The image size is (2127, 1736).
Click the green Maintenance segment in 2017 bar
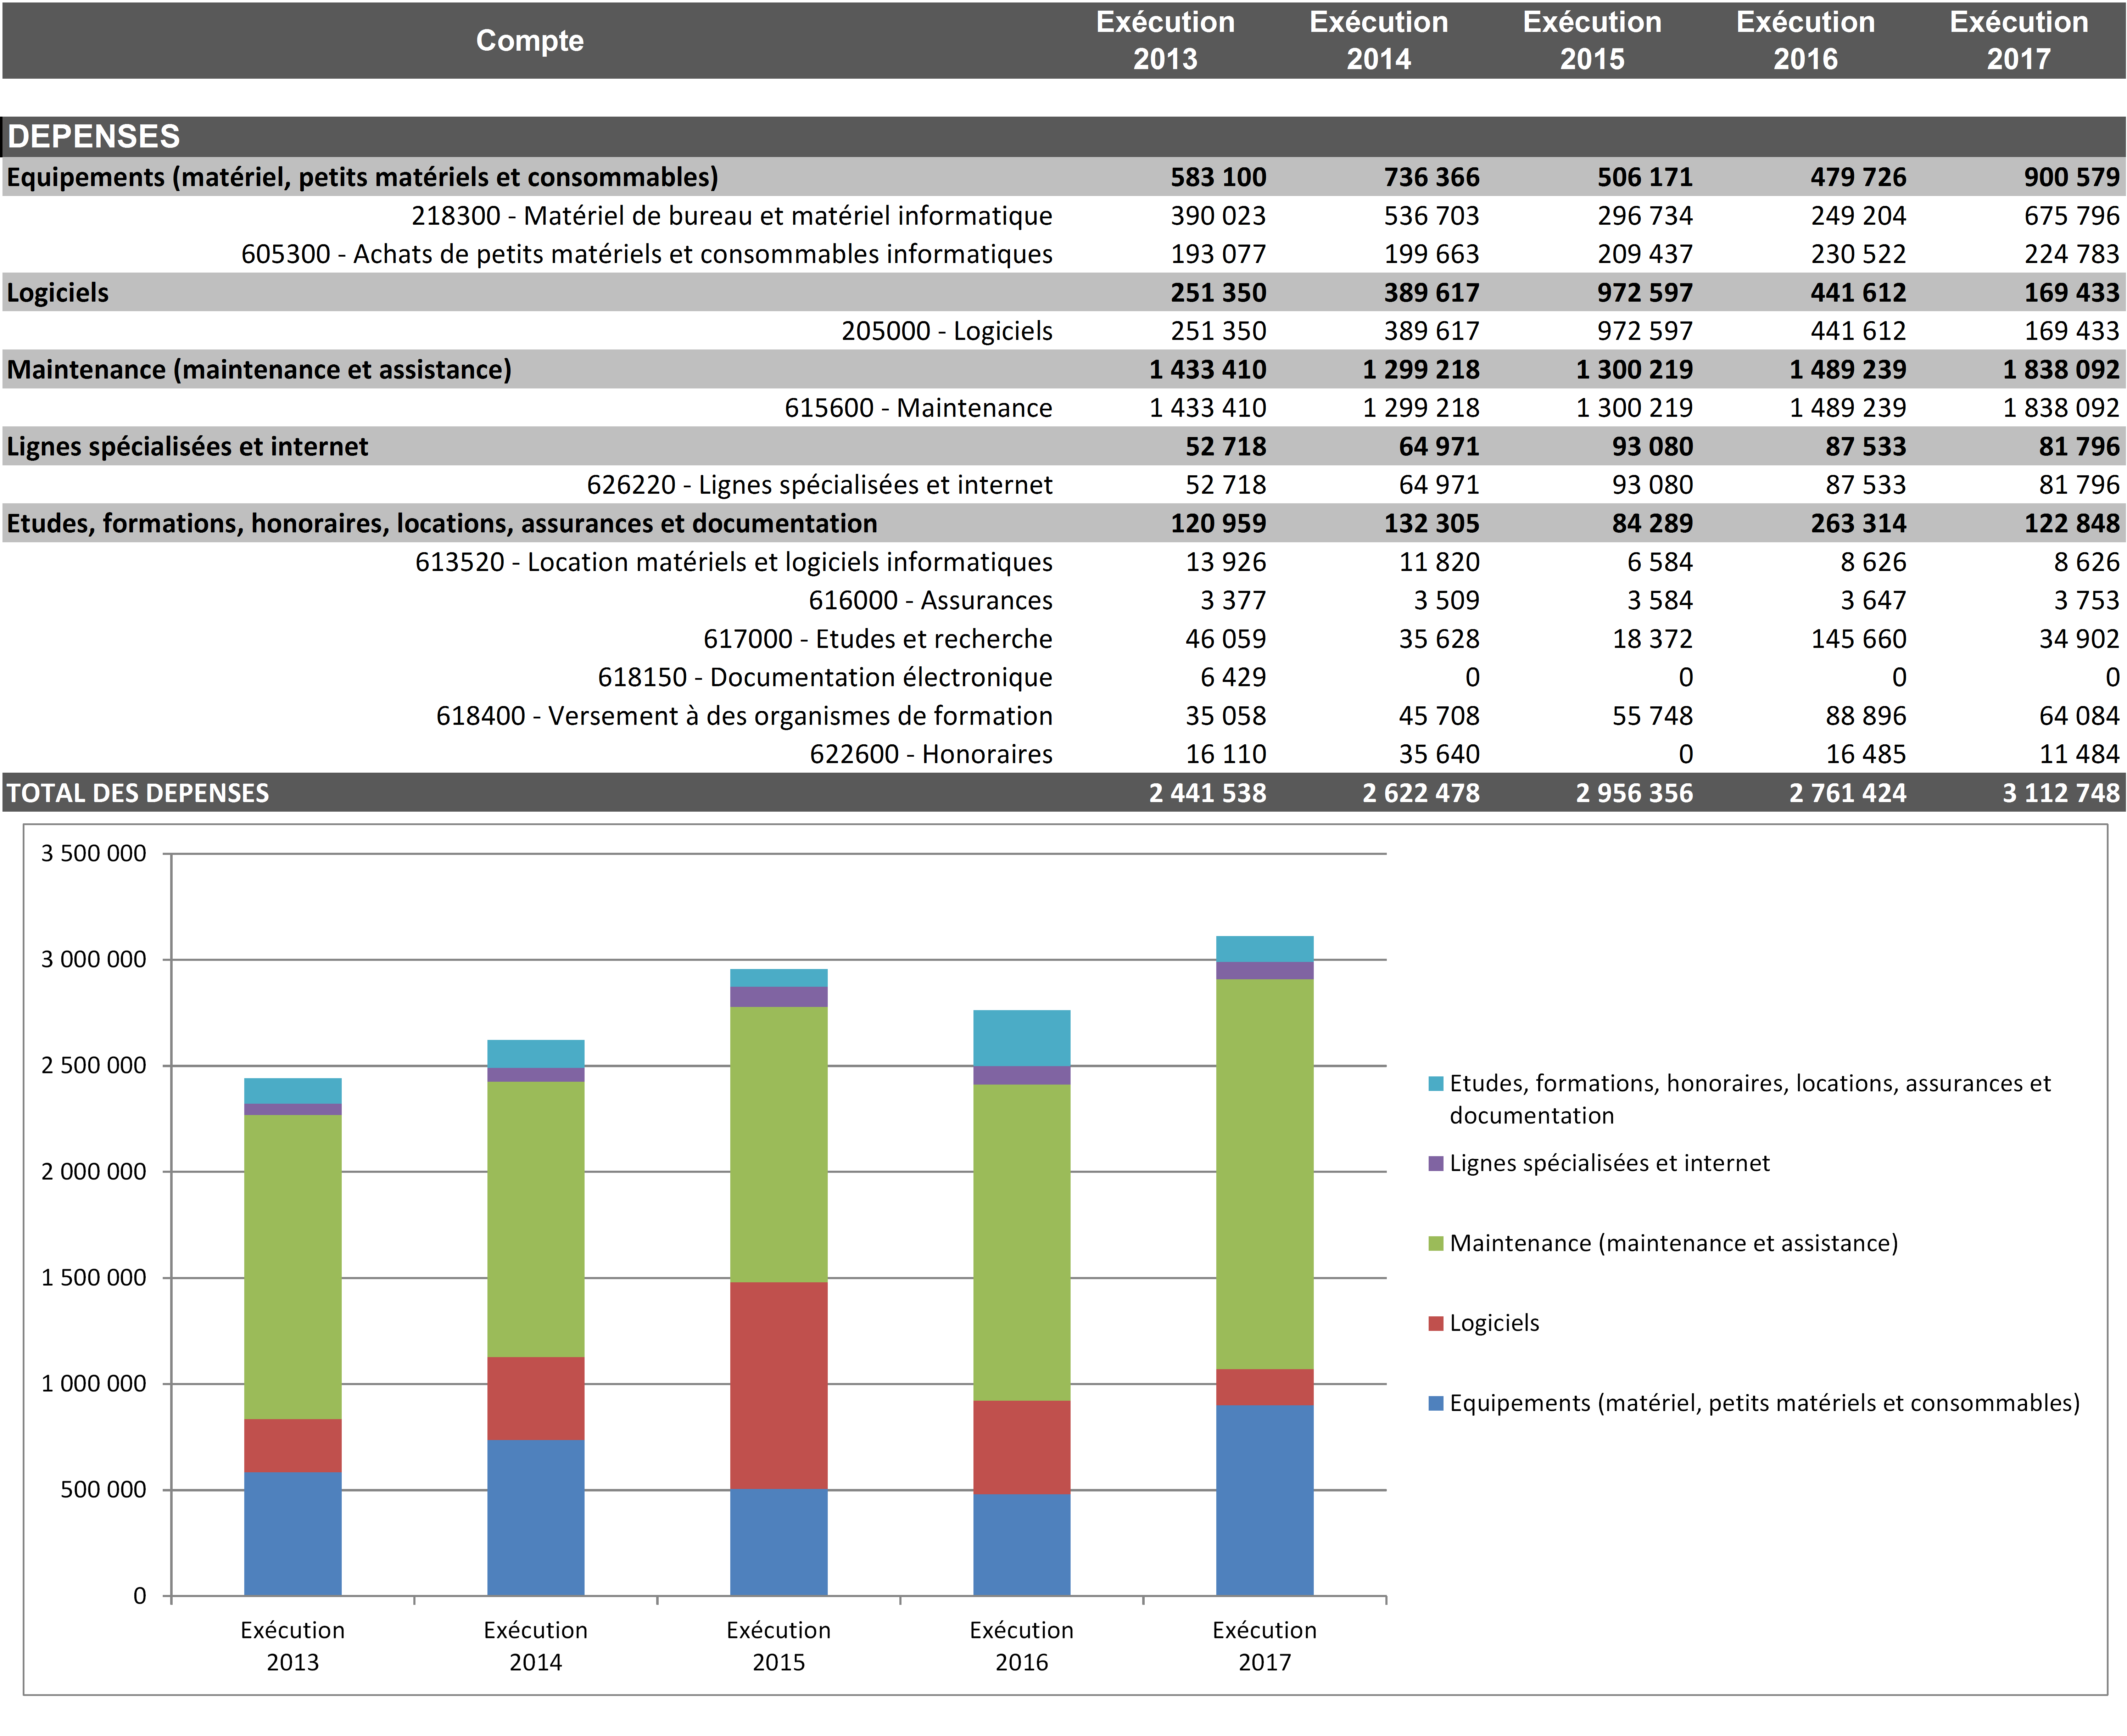pos(1264,1173)
